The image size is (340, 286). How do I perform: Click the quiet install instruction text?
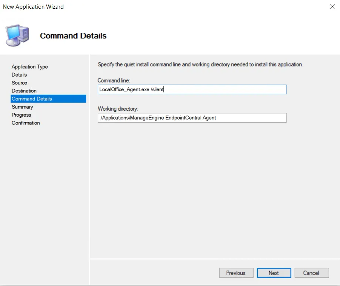point(200,65)
